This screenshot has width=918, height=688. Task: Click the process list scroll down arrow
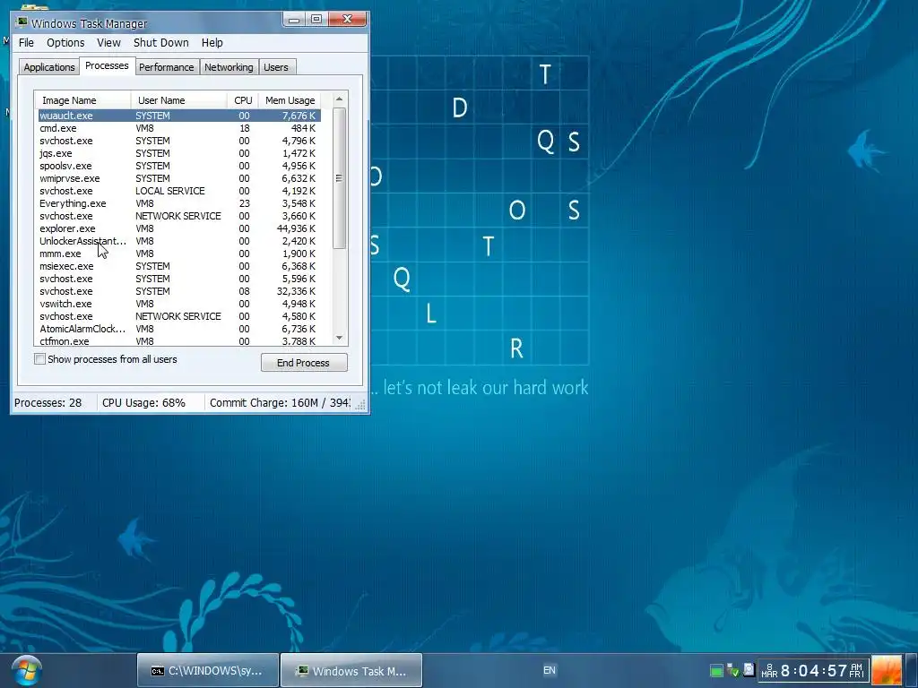tap(339, 338)
